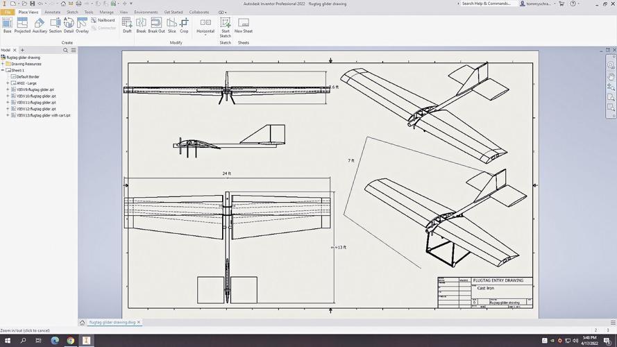Viewport: 617px width, 347px height.
Task: Collapse the Sheet:1 tree node
Action: [x=3, y=70]
